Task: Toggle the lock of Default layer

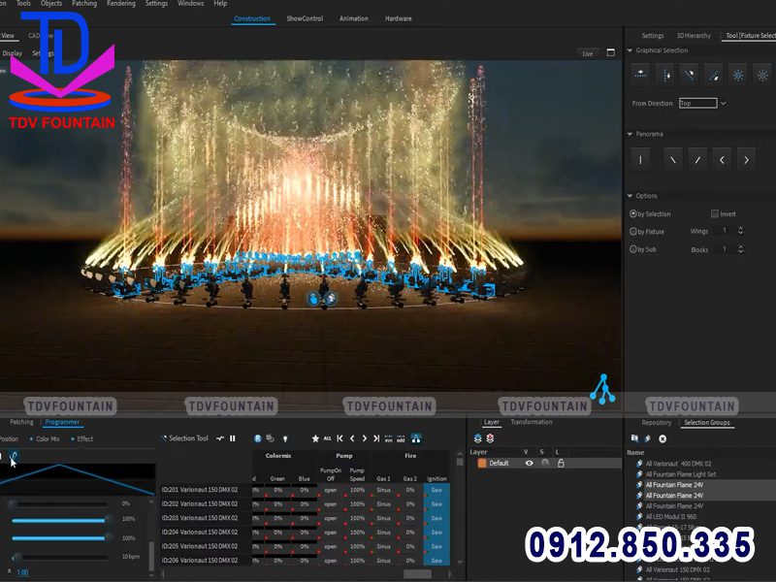Action: pyautogui.click(x=561, y=464)
